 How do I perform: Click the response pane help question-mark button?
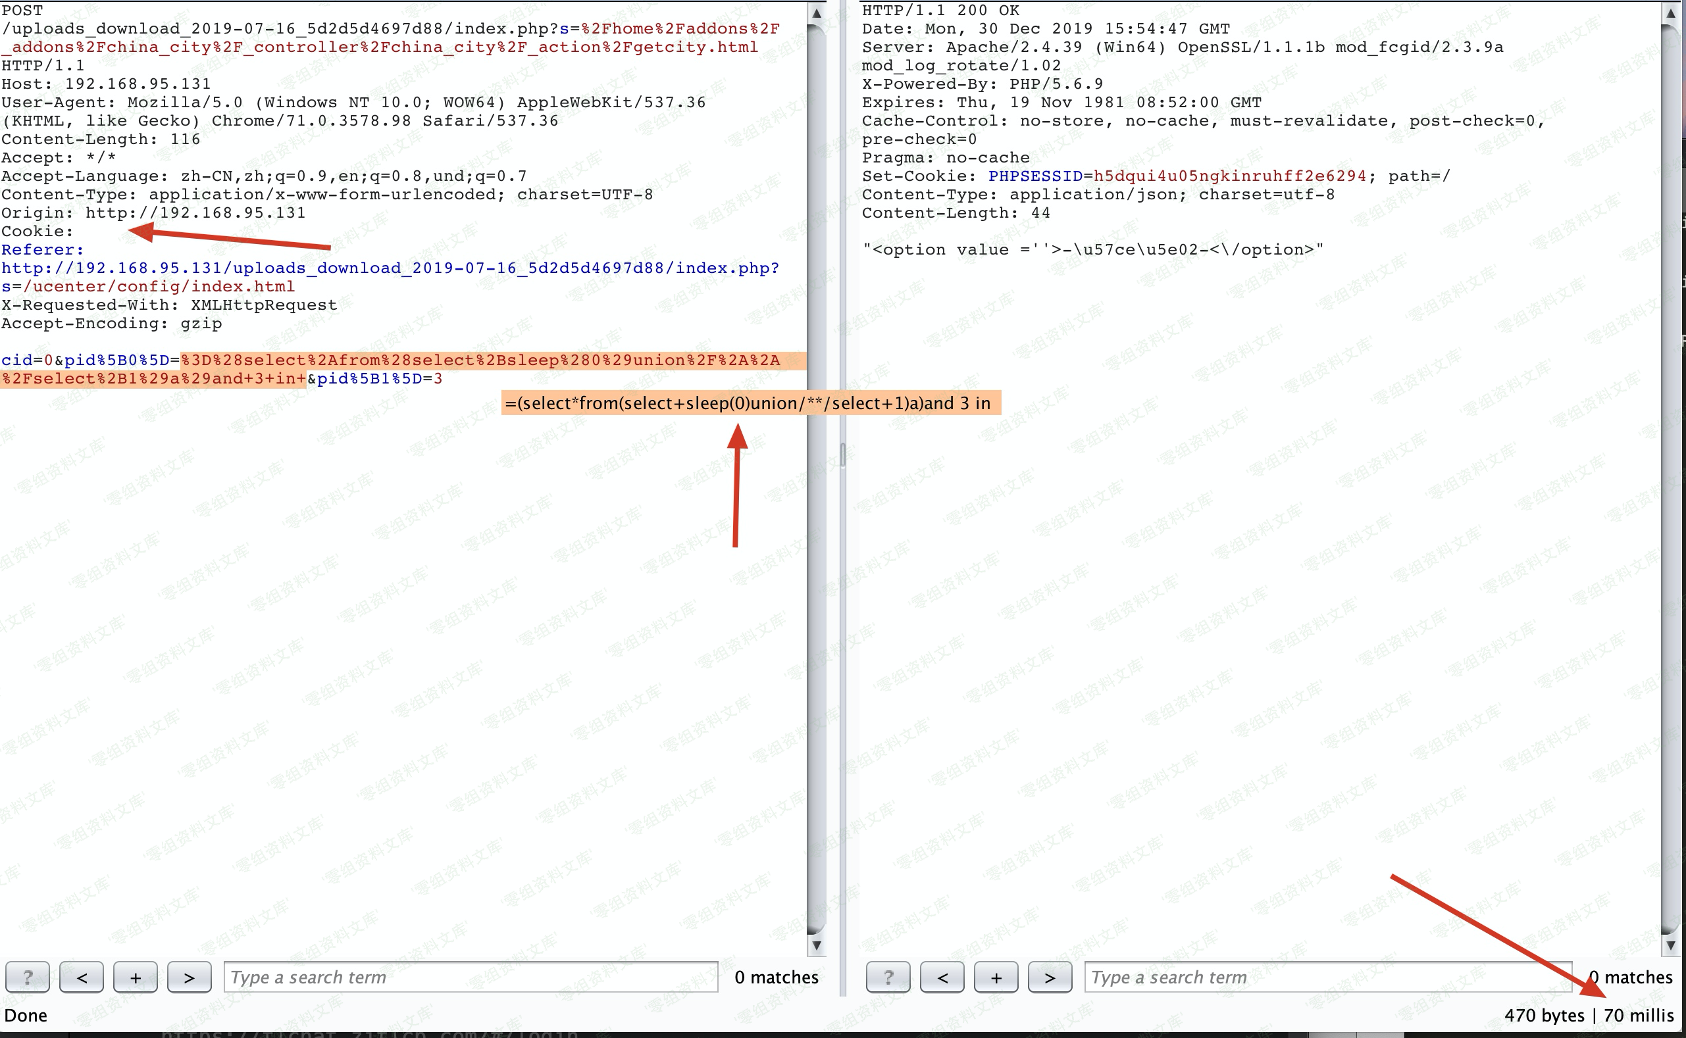(888, 977)
